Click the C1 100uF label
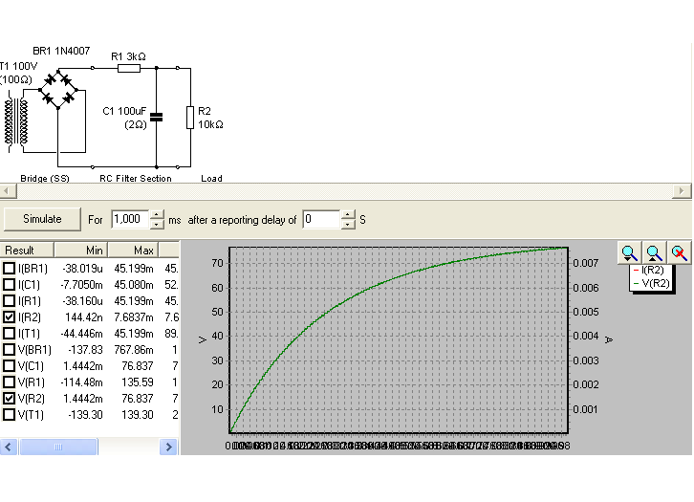 point(124,111)
